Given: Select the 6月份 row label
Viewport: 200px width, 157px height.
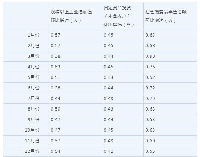Looking at the screenshot, I should click(x=34, y=88).
